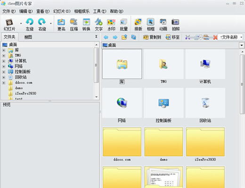Screen dimensions: 245x188
Task: Select the demo folder thumbnail
Action: click(163, 142)
